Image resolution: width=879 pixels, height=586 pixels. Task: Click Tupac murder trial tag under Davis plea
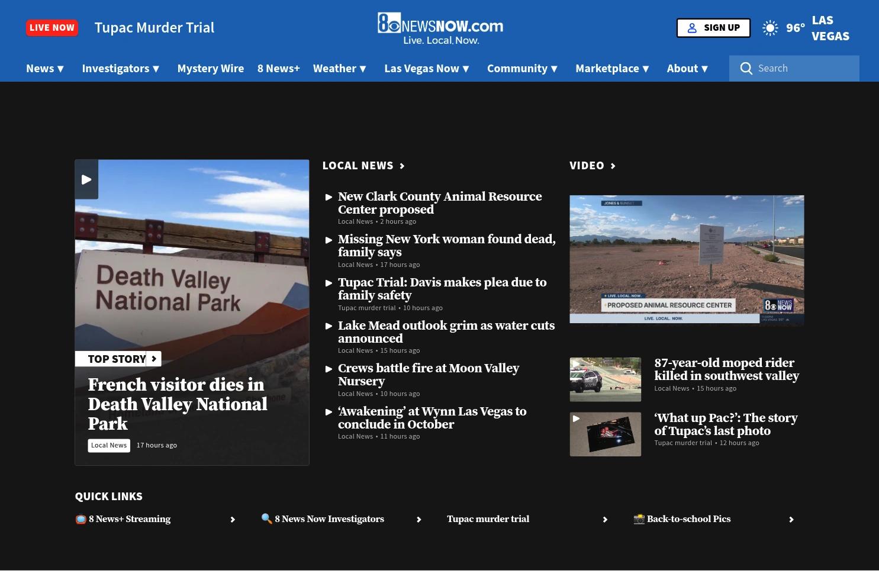367,308
